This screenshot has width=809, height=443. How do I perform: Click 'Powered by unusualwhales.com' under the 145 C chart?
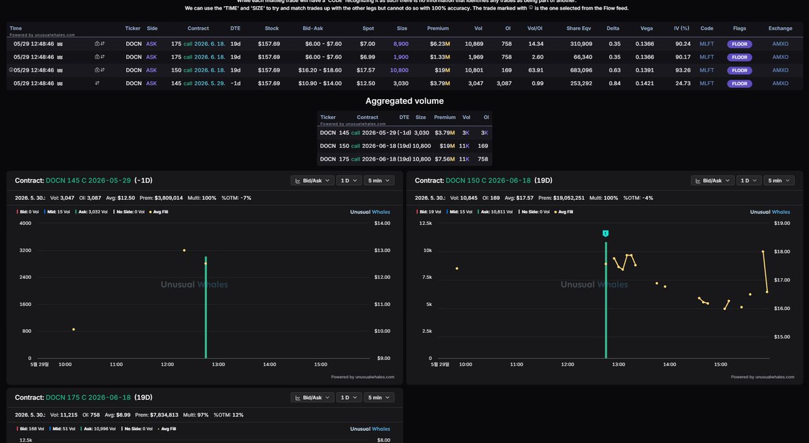[x=362, y=377]
